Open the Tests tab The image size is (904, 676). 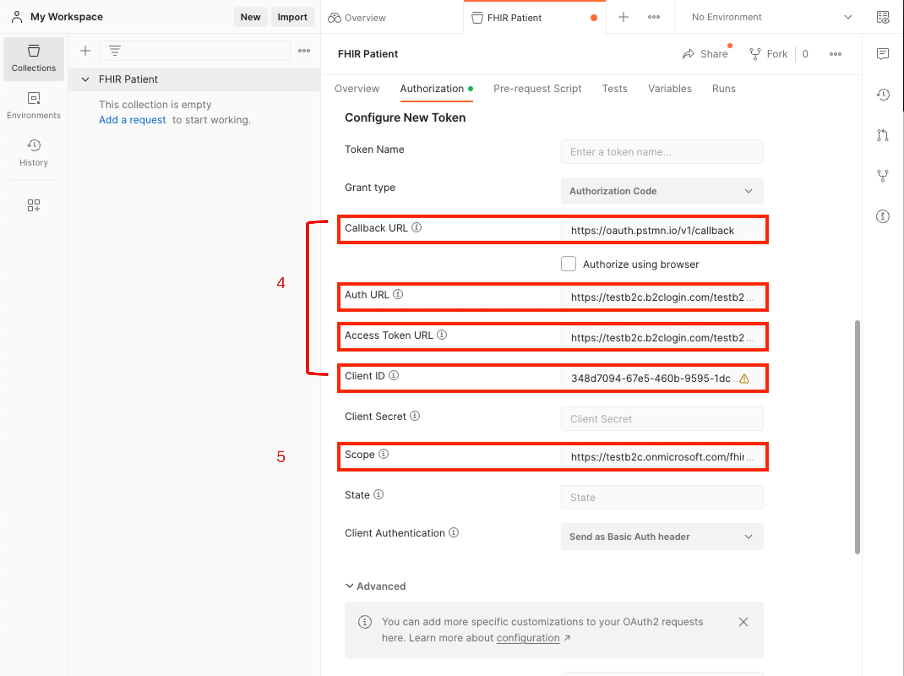tap(614, 89)
